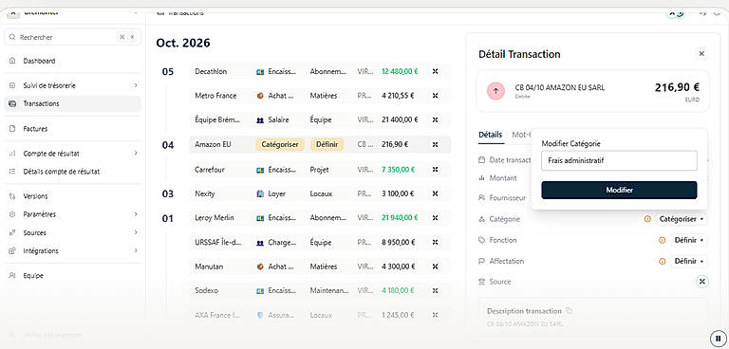729x349 pixels.
Task: Click source icon on Sodexo row
Action: [x=435, y=290]
